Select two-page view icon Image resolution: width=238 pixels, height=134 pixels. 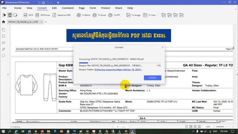click(x=195, y=127)
